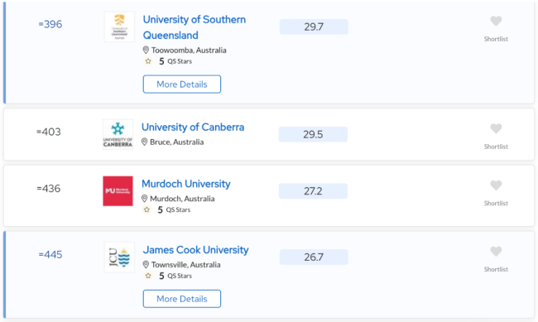Image resolution: width=538 pixels, height=322 pixels.
Task: Click University of Canberra logo
Action: click(118, 134)
